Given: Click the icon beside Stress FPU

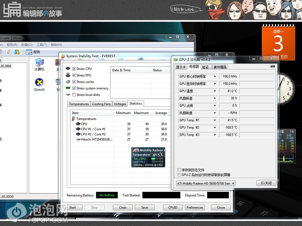Looking at the screenshot, I should pyautogui.click(x=68, y=75).
